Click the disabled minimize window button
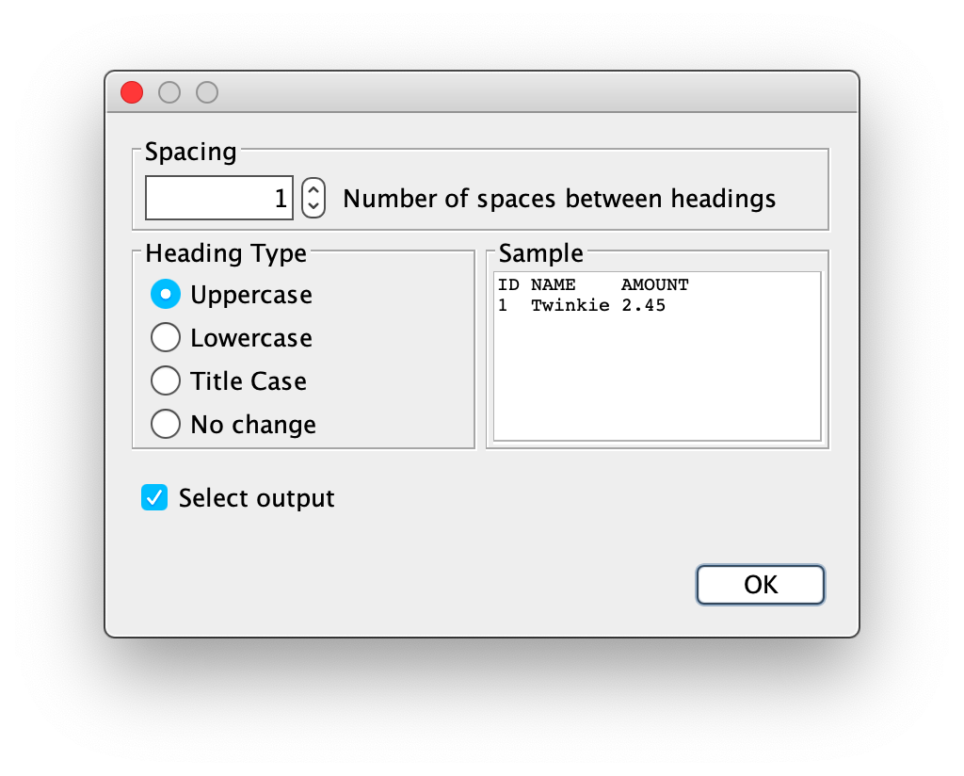Viewport: 964px width, 776px height. pyautogui.click(x=169, y=93)
